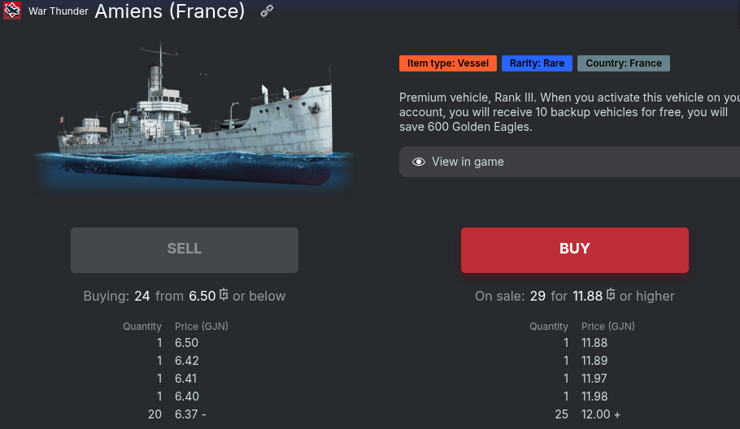Screen dimensions: 740x429
Task: Click the eye icon beside View in game
Action: pyautogui.click(x=419, y=162)
